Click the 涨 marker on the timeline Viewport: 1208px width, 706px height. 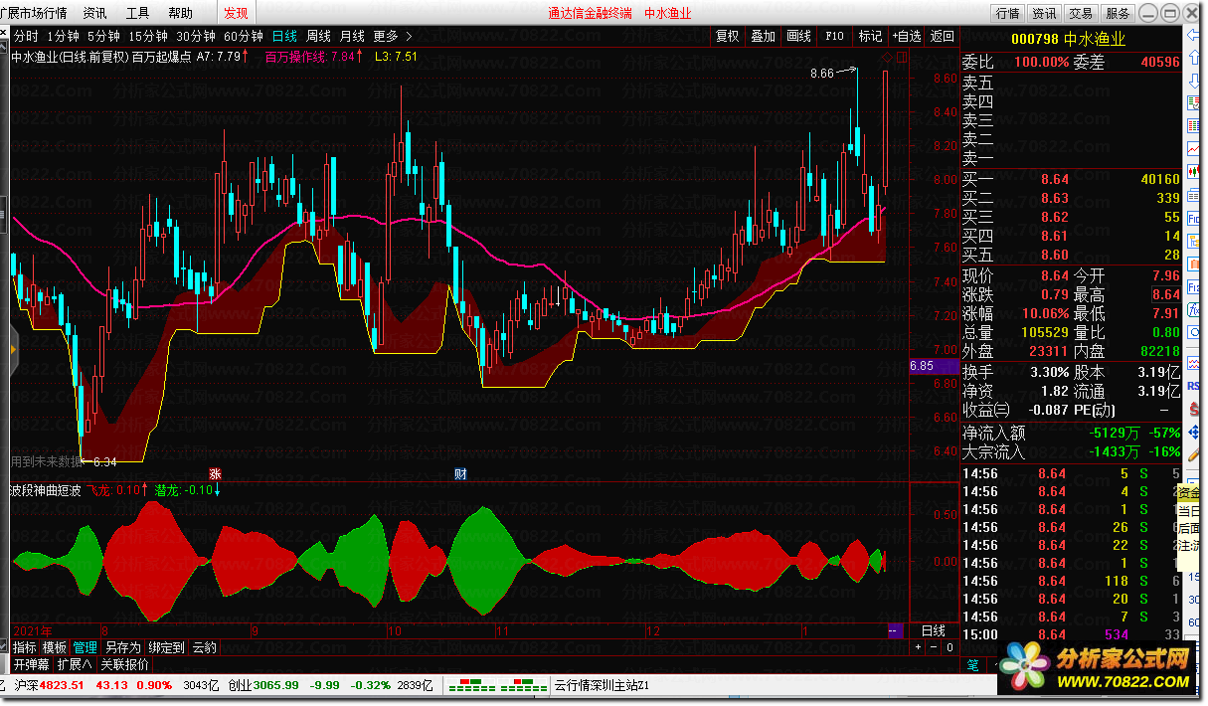[x=215, y=473]
